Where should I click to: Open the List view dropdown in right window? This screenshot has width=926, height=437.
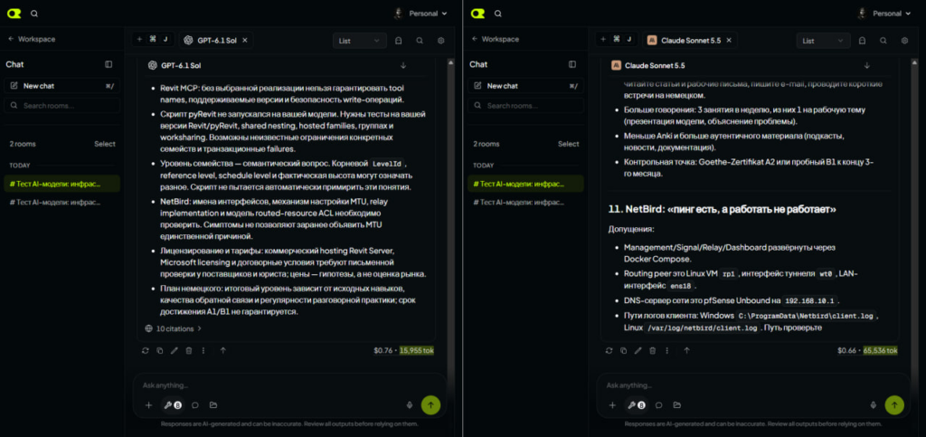[823, 41]
